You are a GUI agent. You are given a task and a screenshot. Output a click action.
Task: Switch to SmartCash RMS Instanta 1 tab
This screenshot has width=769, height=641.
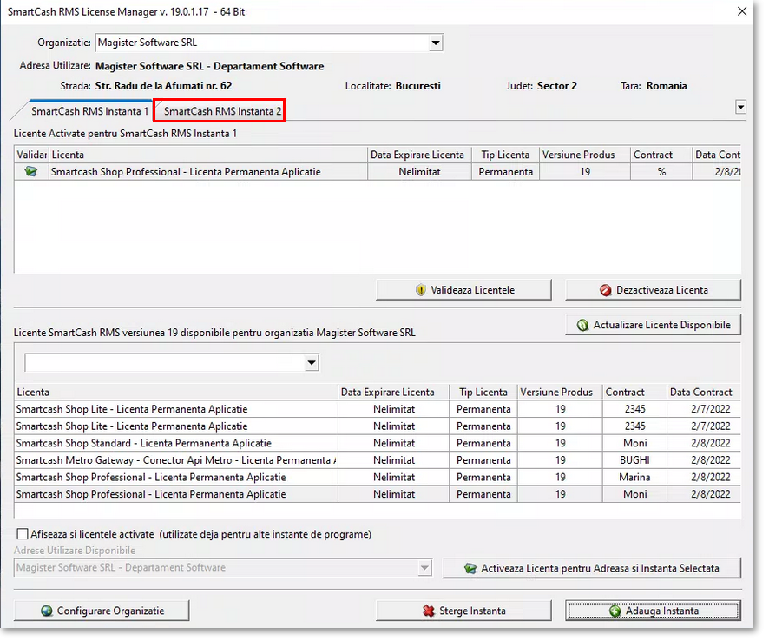click(89, 111)
